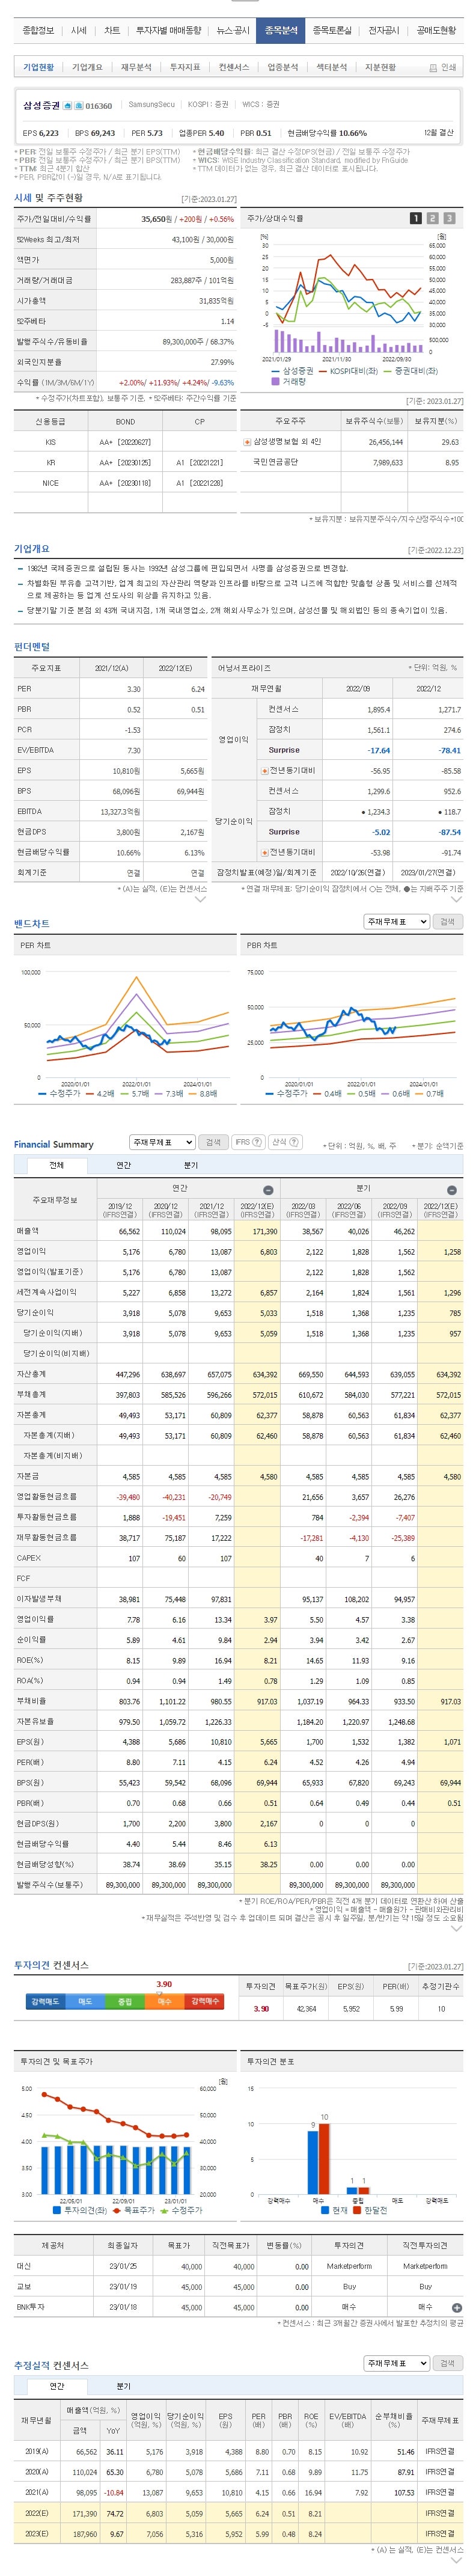Select the 업종분석 sub-tab

pyautogui.click(x=283, y=68)
